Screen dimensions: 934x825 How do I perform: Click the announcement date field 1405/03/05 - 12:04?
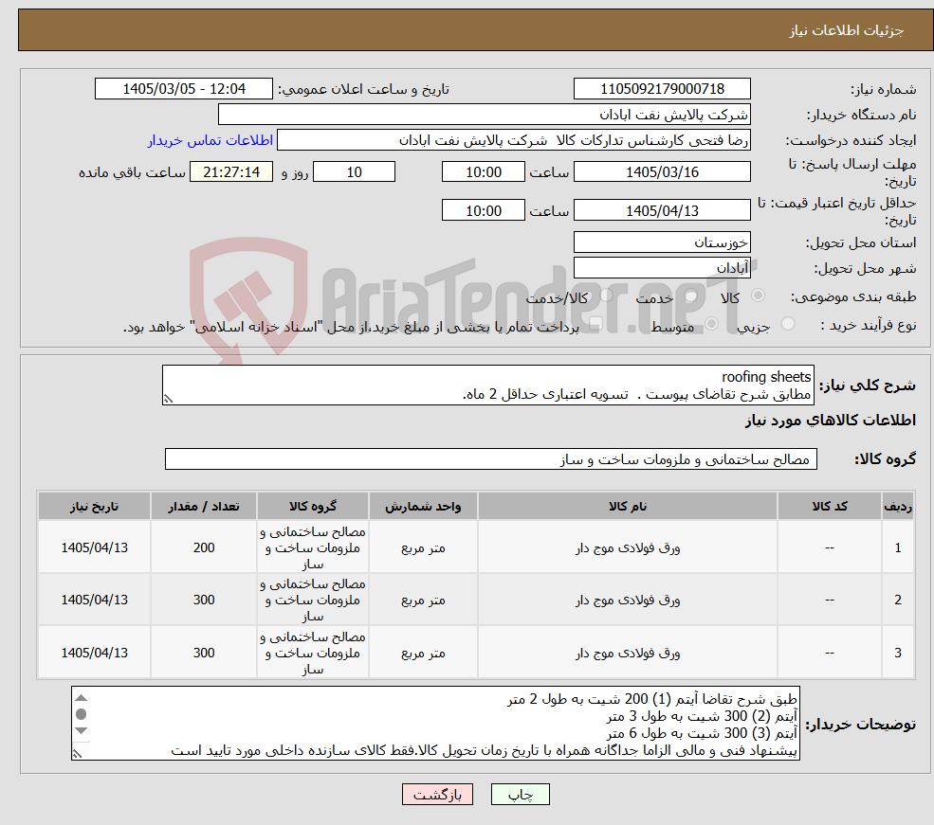[x=183, y=89]
